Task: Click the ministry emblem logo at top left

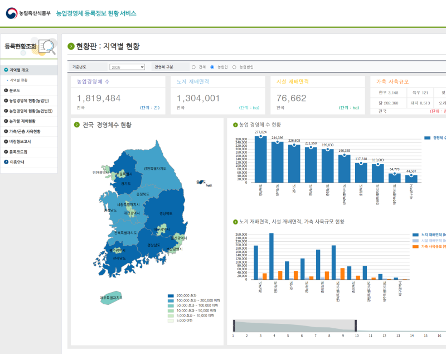Action: pos(12,13)
